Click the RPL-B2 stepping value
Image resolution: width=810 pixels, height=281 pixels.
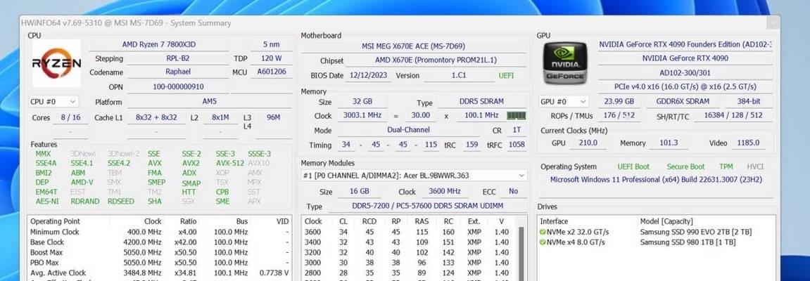point(178,58)
